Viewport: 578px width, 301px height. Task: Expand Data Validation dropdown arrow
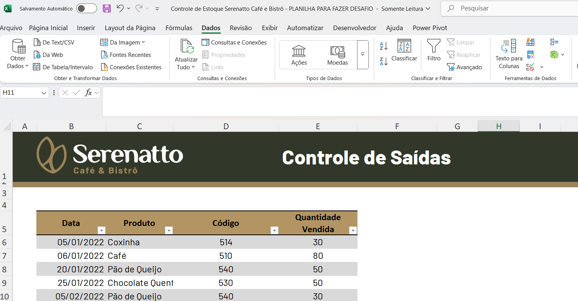(542, 67)
